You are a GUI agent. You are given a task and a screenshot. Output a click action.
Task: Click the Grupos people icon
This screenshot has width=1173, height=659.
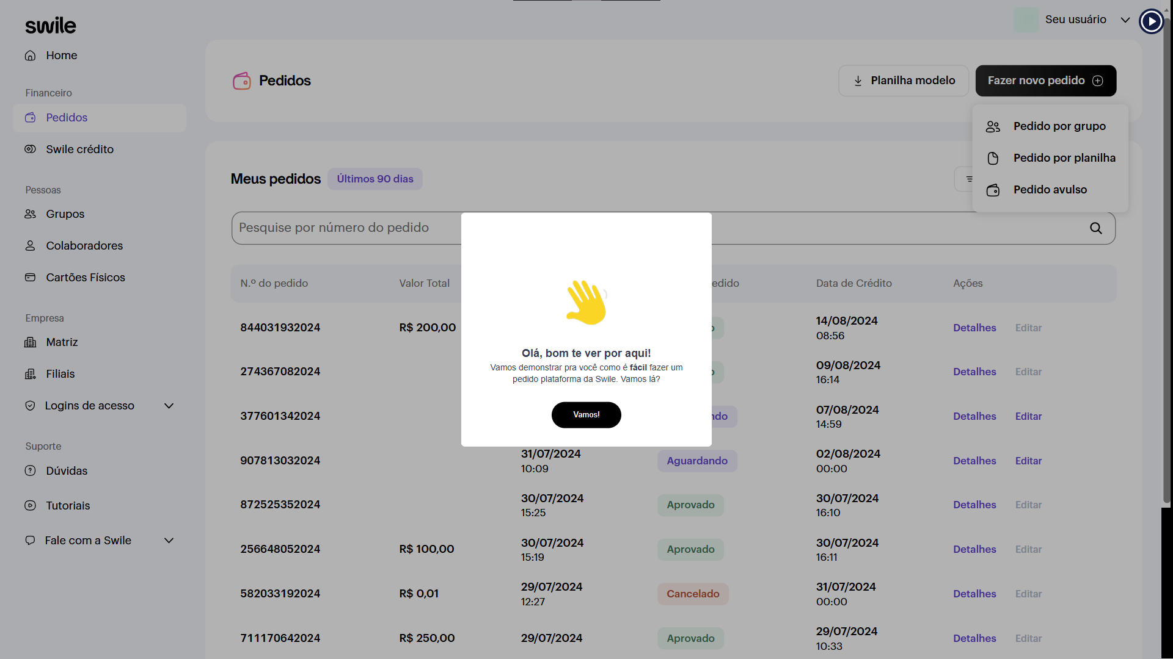click(30, 214)
